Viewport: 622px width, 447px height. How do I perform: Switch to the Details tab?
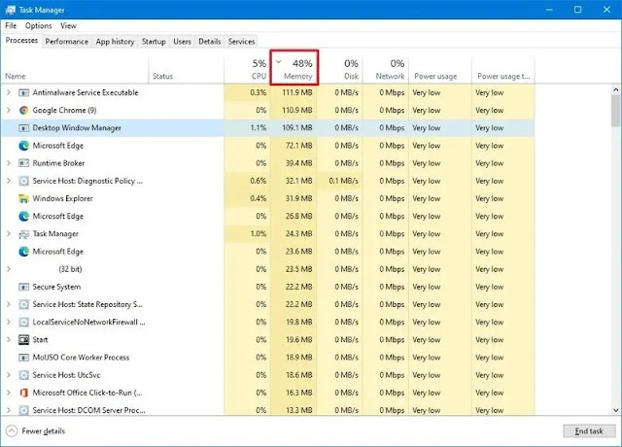(210, 42)
